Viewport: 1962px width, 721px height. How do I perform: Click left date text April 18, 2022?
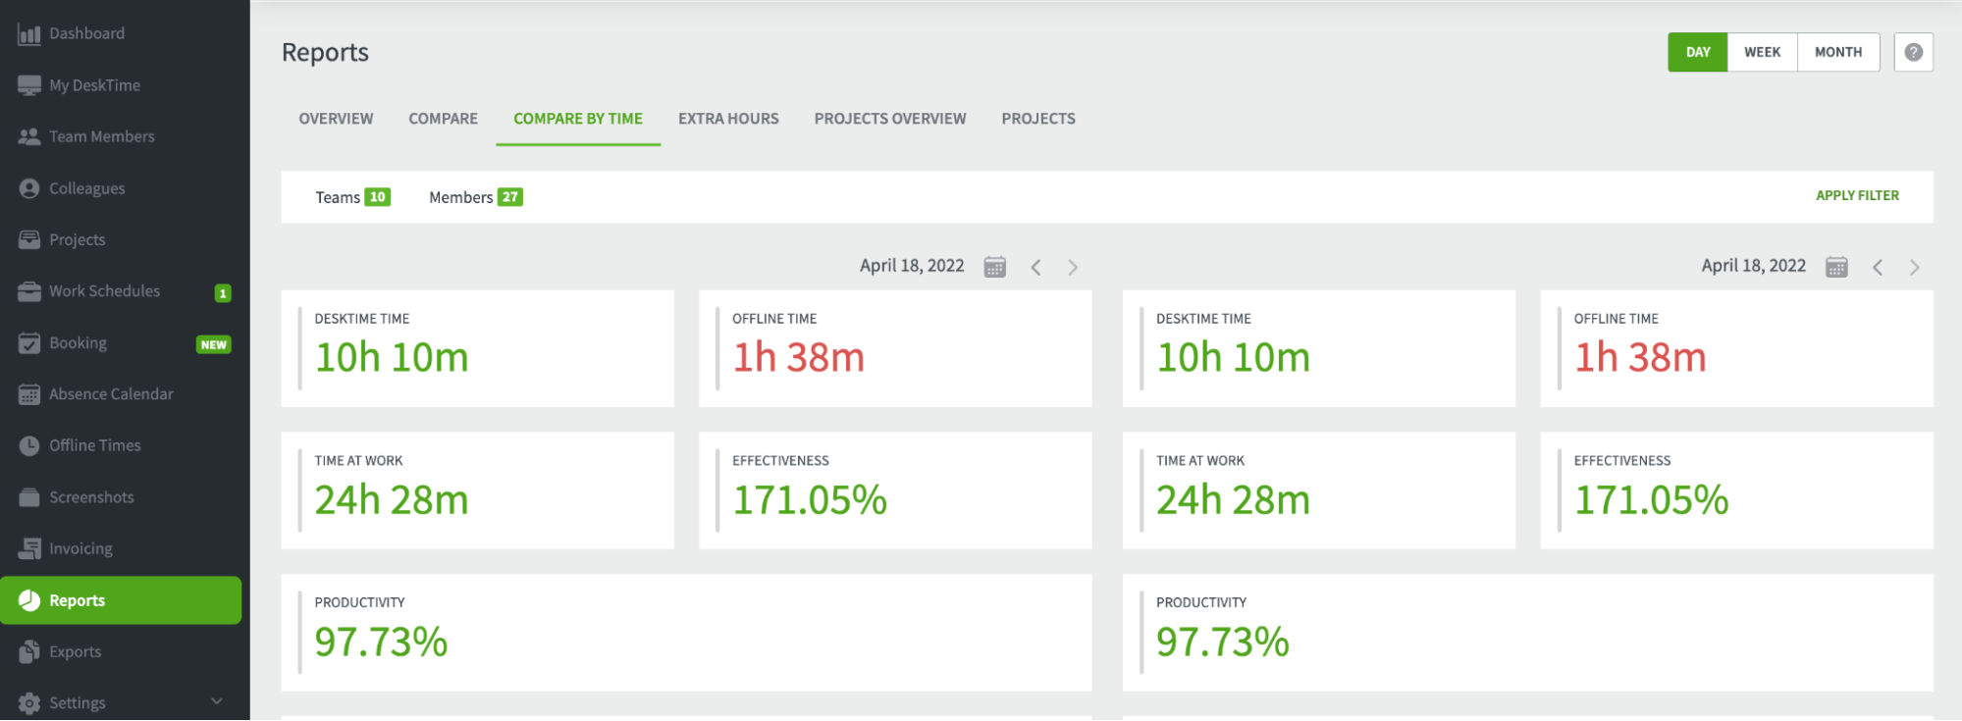(x=912, y=266)
